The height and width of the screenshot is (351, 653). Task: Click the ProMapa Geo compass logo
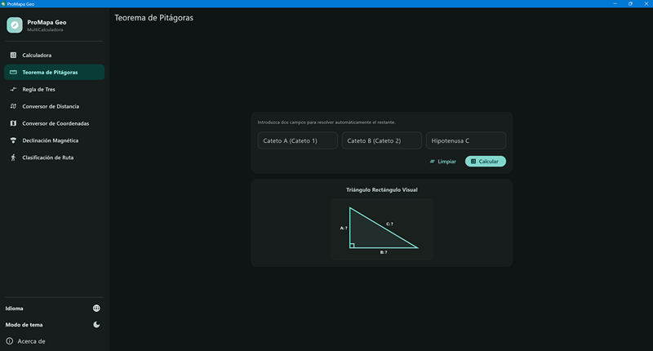click(x=15, y=25)
